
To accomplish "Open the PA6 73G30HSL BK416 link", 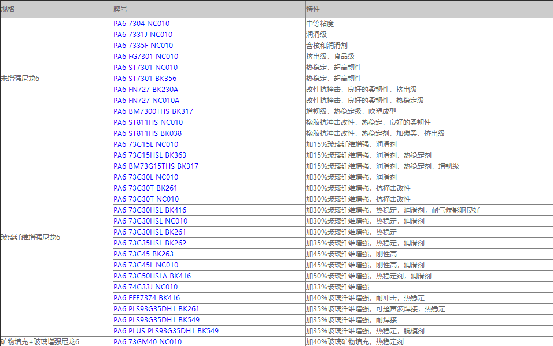I will click(x=150, y=210).
